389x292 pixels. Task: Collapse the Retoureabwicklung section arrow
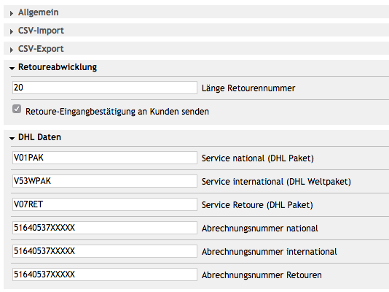tap(12, 68)
